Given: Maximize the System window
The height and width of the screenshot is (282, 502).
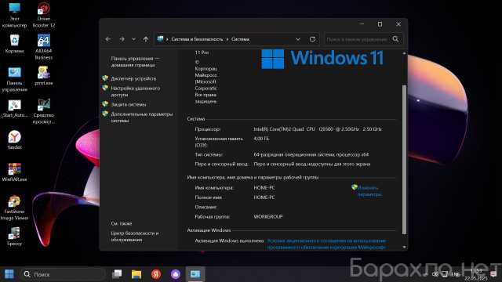Looking at the screenshot, I should [x=380, y=24].
